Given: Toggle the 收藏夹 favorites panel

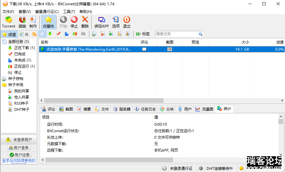Looking at the screenshot, I should pos(48,22).
